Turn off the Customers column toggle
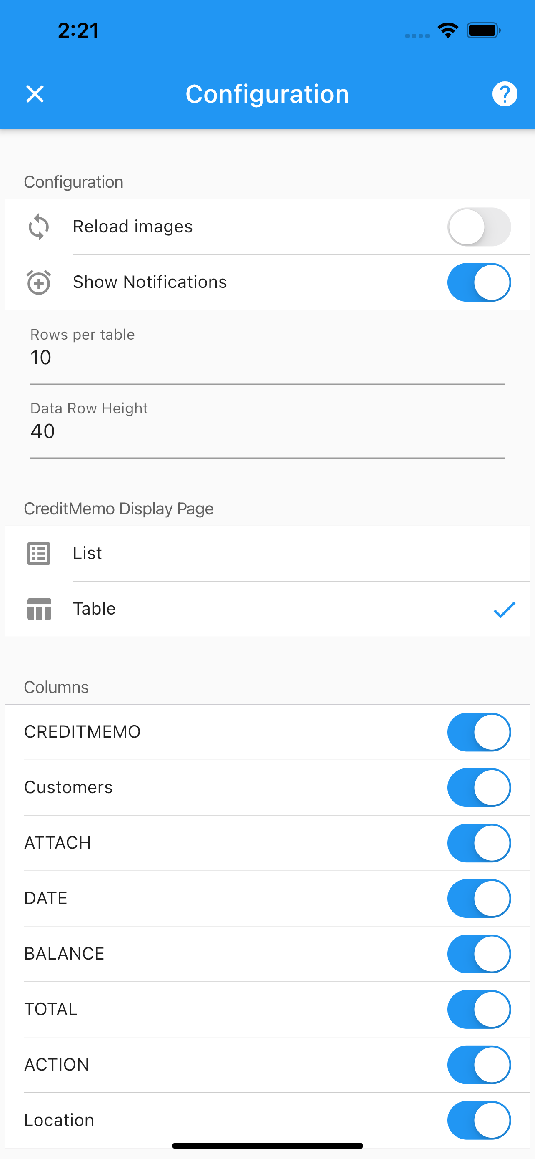This screenshot has width=535, height=1159. tap(479, 787)
